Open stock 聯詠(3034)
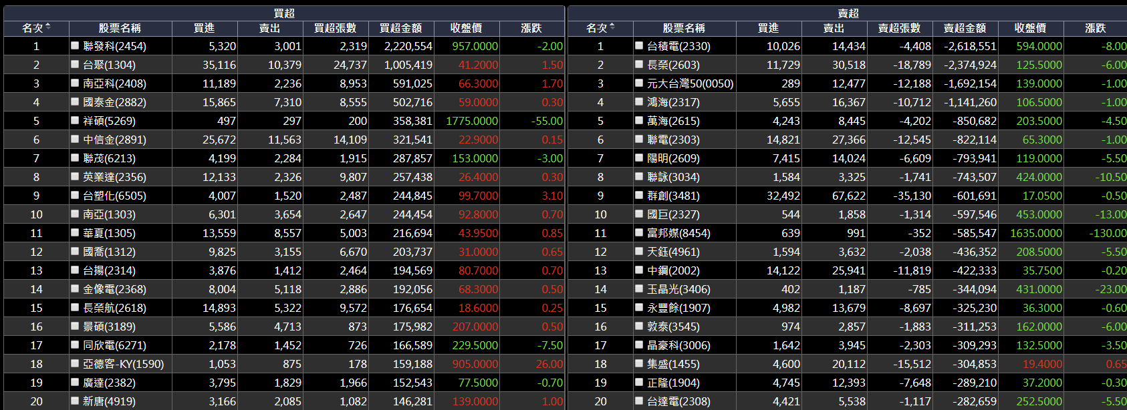Image resolution: width=1127 pixels, height=410 pixels. pos(673,177)
